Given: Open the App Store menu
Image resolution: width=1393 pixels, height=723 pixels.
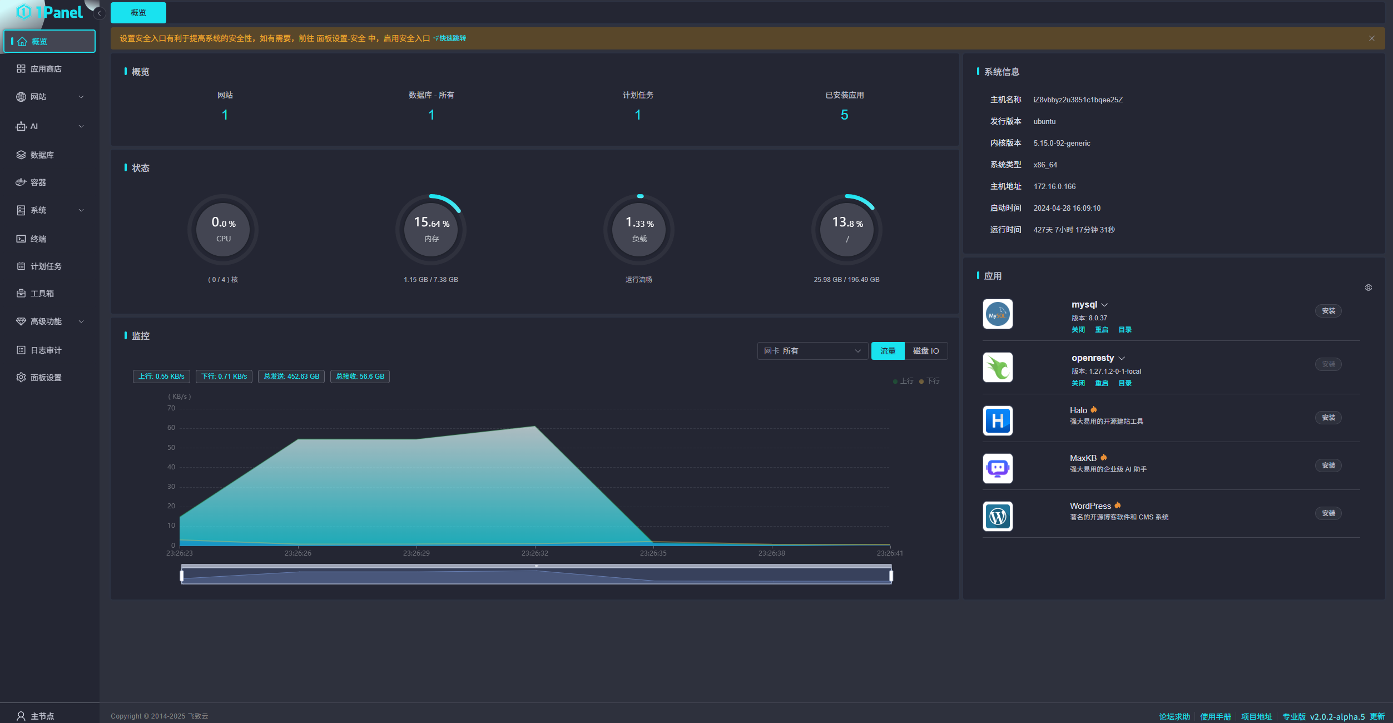Looking at the screenshot, I should 46,69.
